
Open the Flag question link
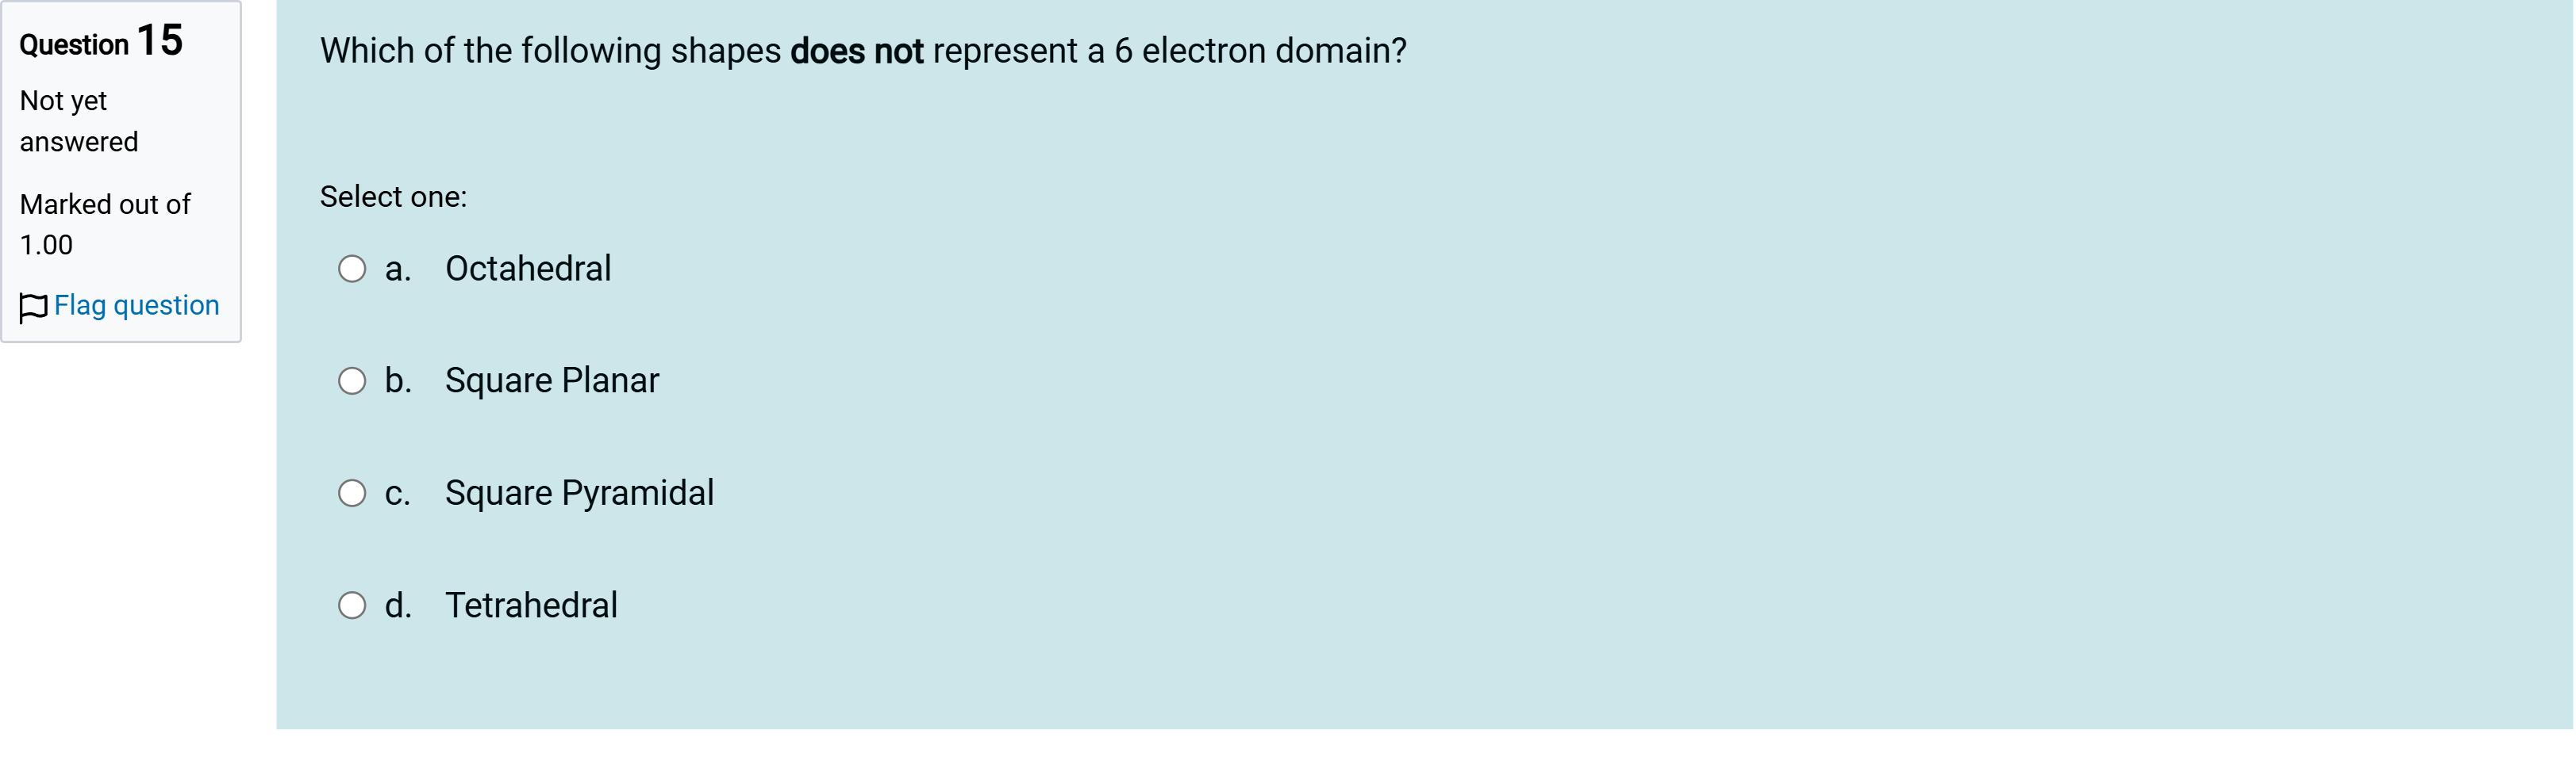point(136,304)
